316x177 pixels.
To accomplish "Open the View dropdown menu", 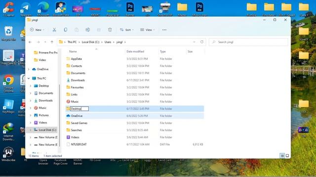I will pyautogui.click(x=148, y=29).
